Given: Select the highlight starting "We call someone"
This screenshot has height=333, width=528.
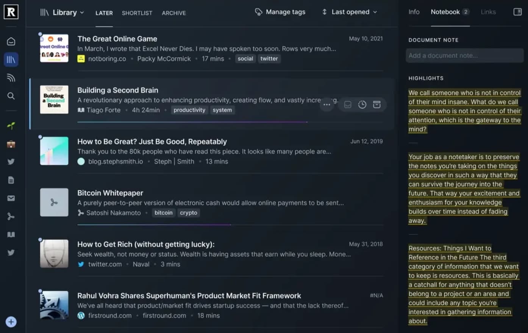Looking at the screenshot, I should tap(465, 111).
